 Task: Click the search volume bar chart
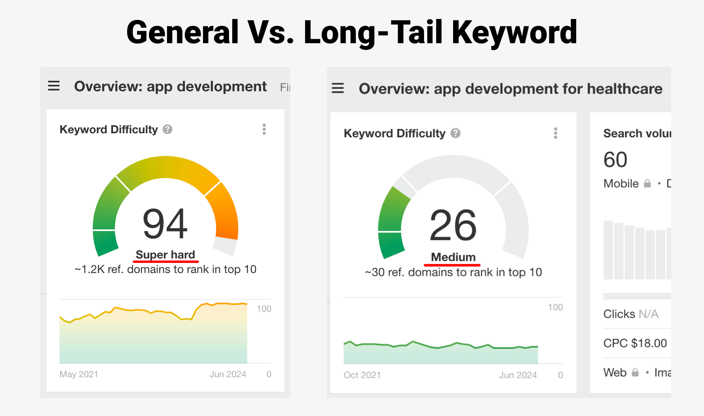click(637, 250)
